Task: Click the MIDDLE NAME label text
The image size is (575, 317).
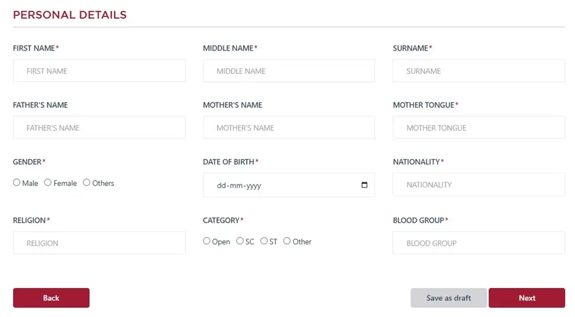Action: pyautogui.click(x=228, y=48)
